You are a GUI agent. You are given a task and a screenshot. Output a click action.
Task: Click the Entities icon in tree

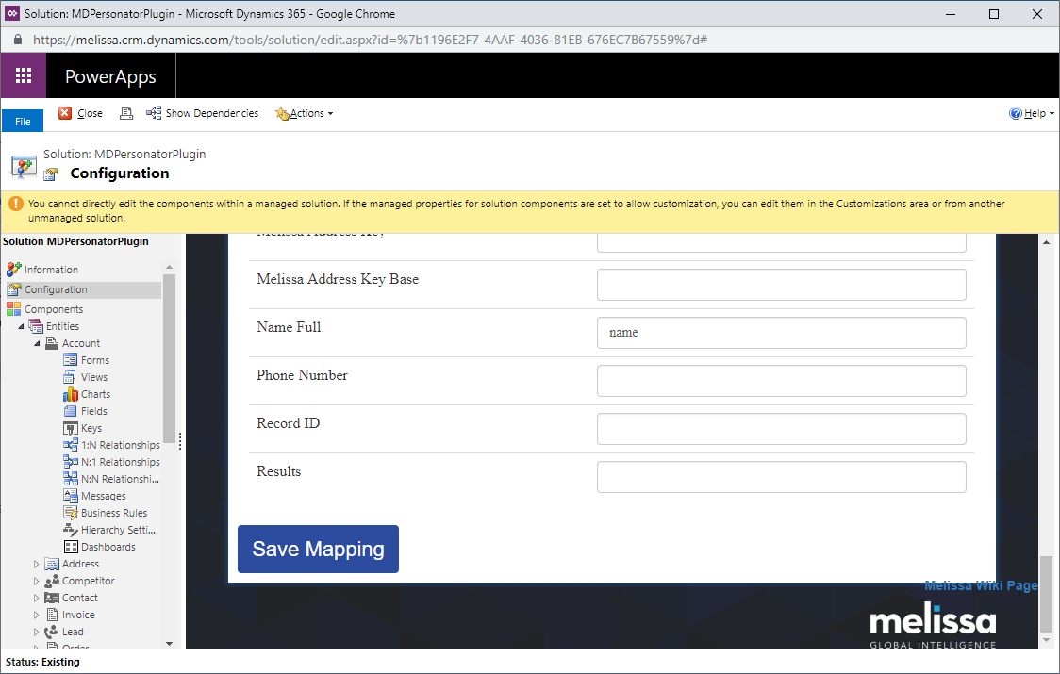pos(36,326)
